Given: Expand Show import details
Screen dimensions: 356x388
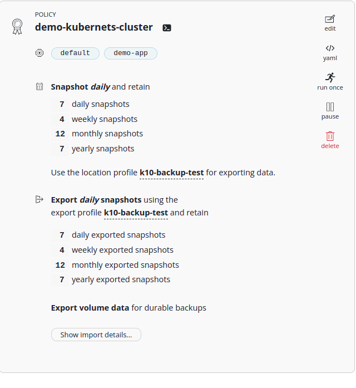Looking at the screenshot, I should point(96,335).
